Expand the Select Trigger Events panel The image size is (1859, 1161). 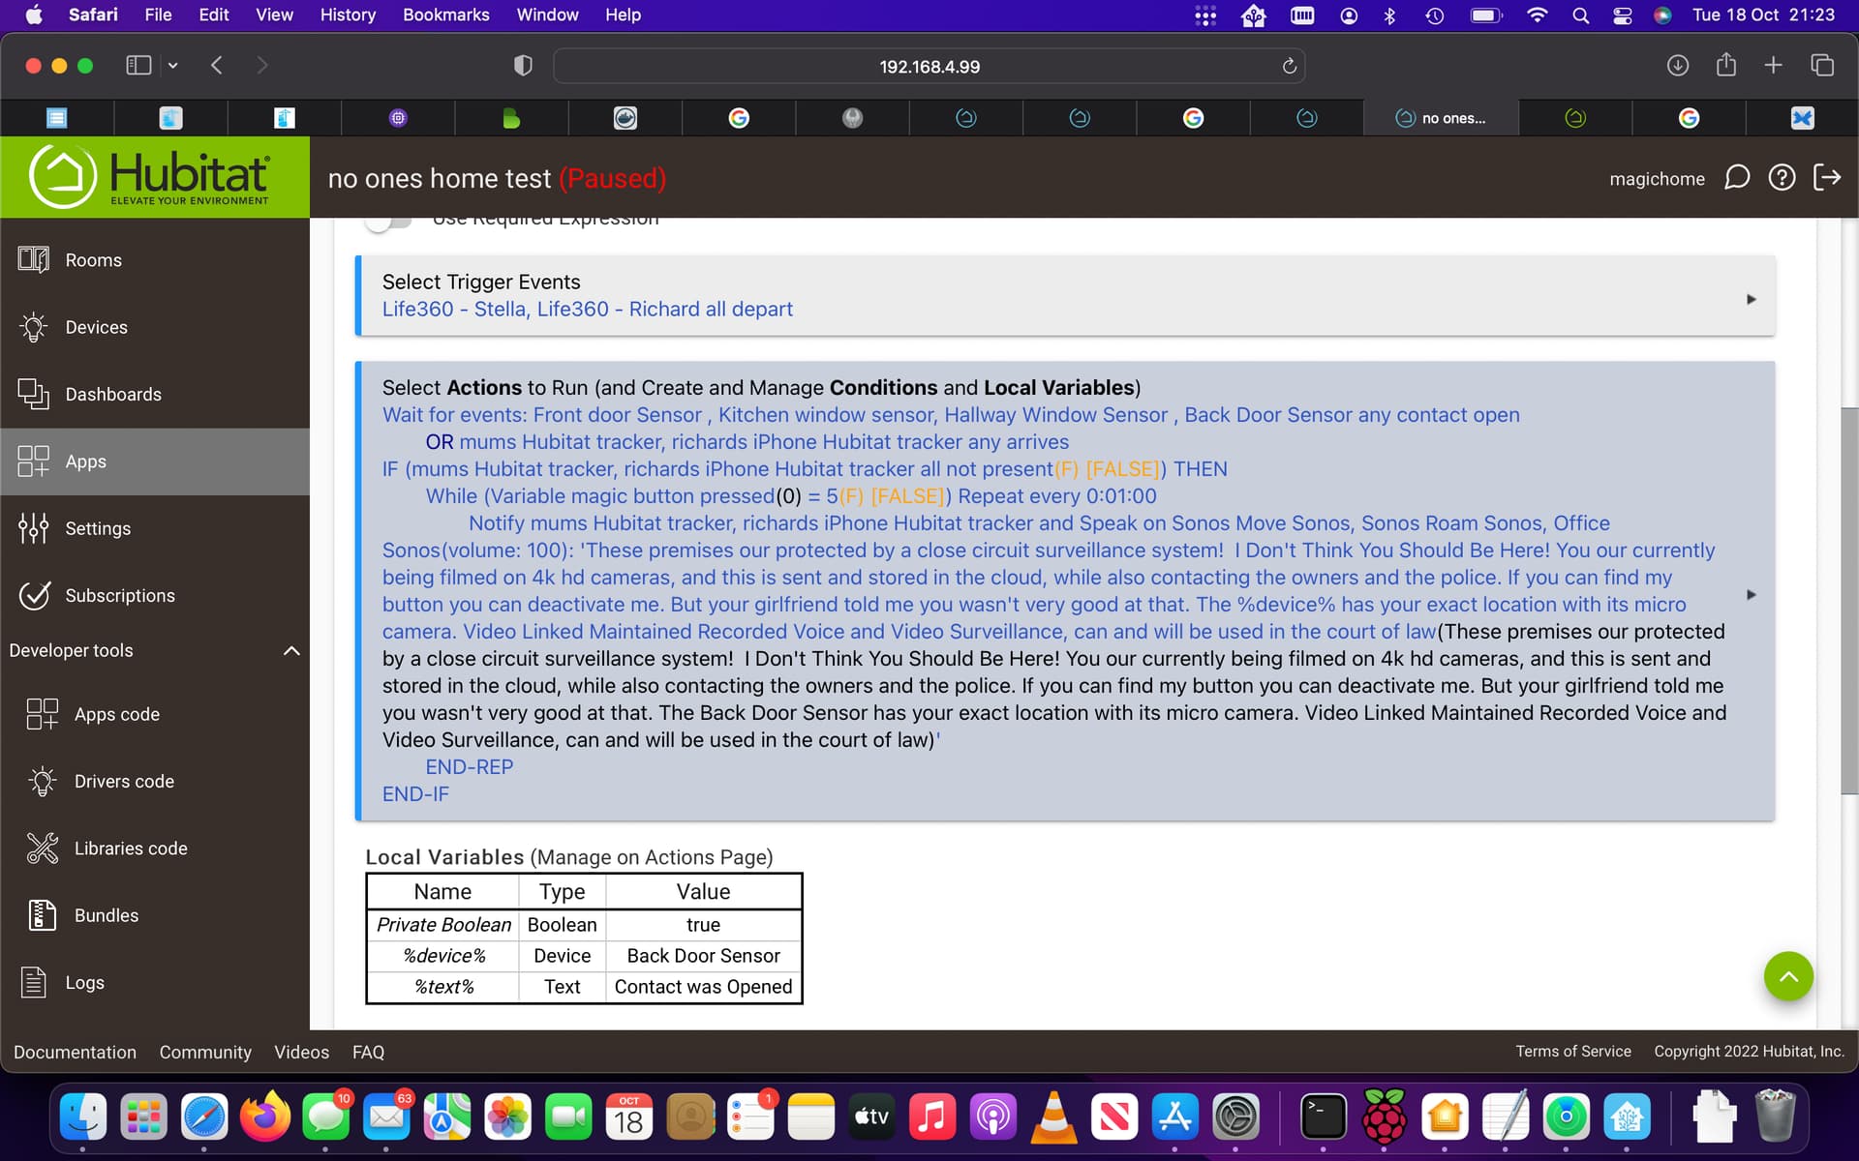[1751, 299]
